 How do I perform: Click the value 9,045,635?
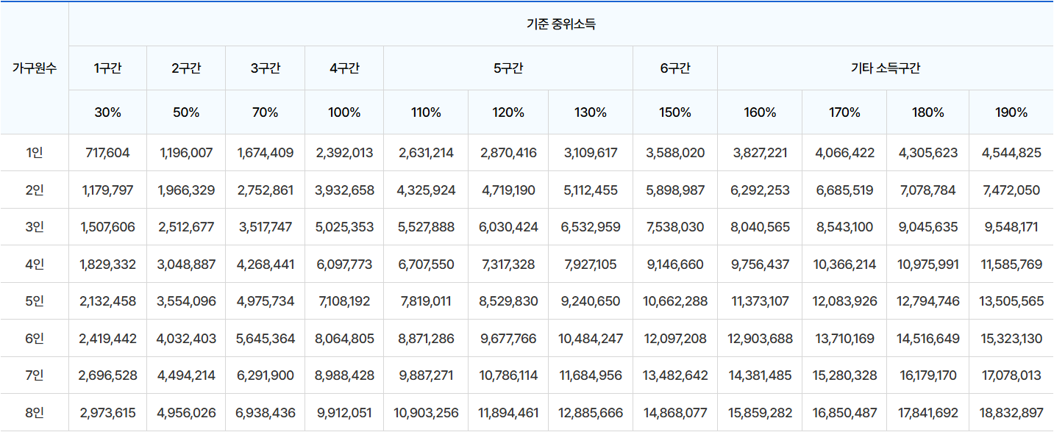(x=928, y=227)
